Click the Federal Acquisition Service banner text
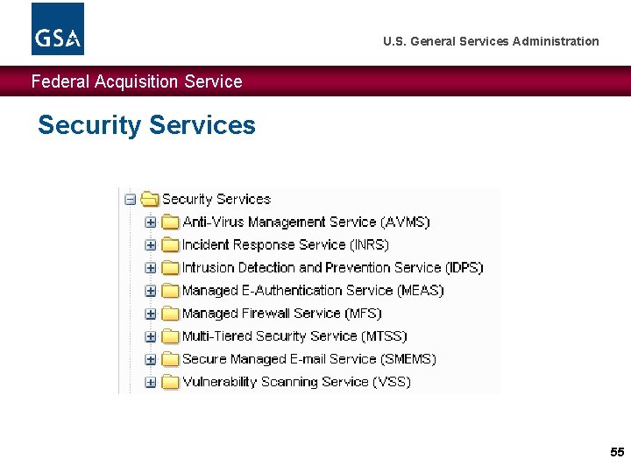Screen dimensions: 631x473 [137, 81]
